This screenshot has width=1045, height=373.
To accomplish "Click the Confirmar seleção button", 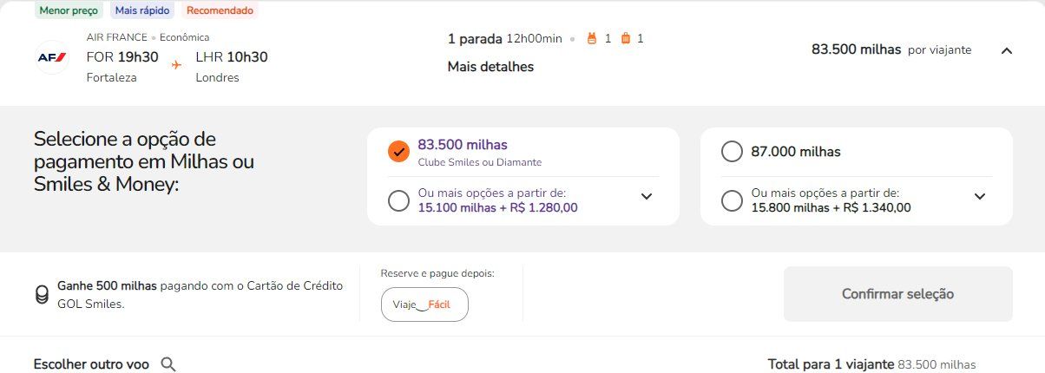I will pos(897,294).
